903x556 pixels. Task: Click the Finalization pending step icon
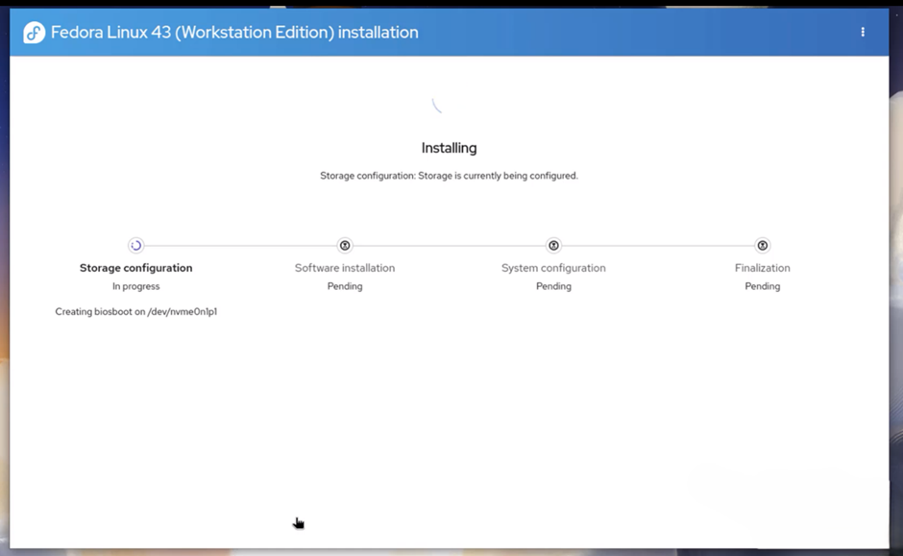762,246
